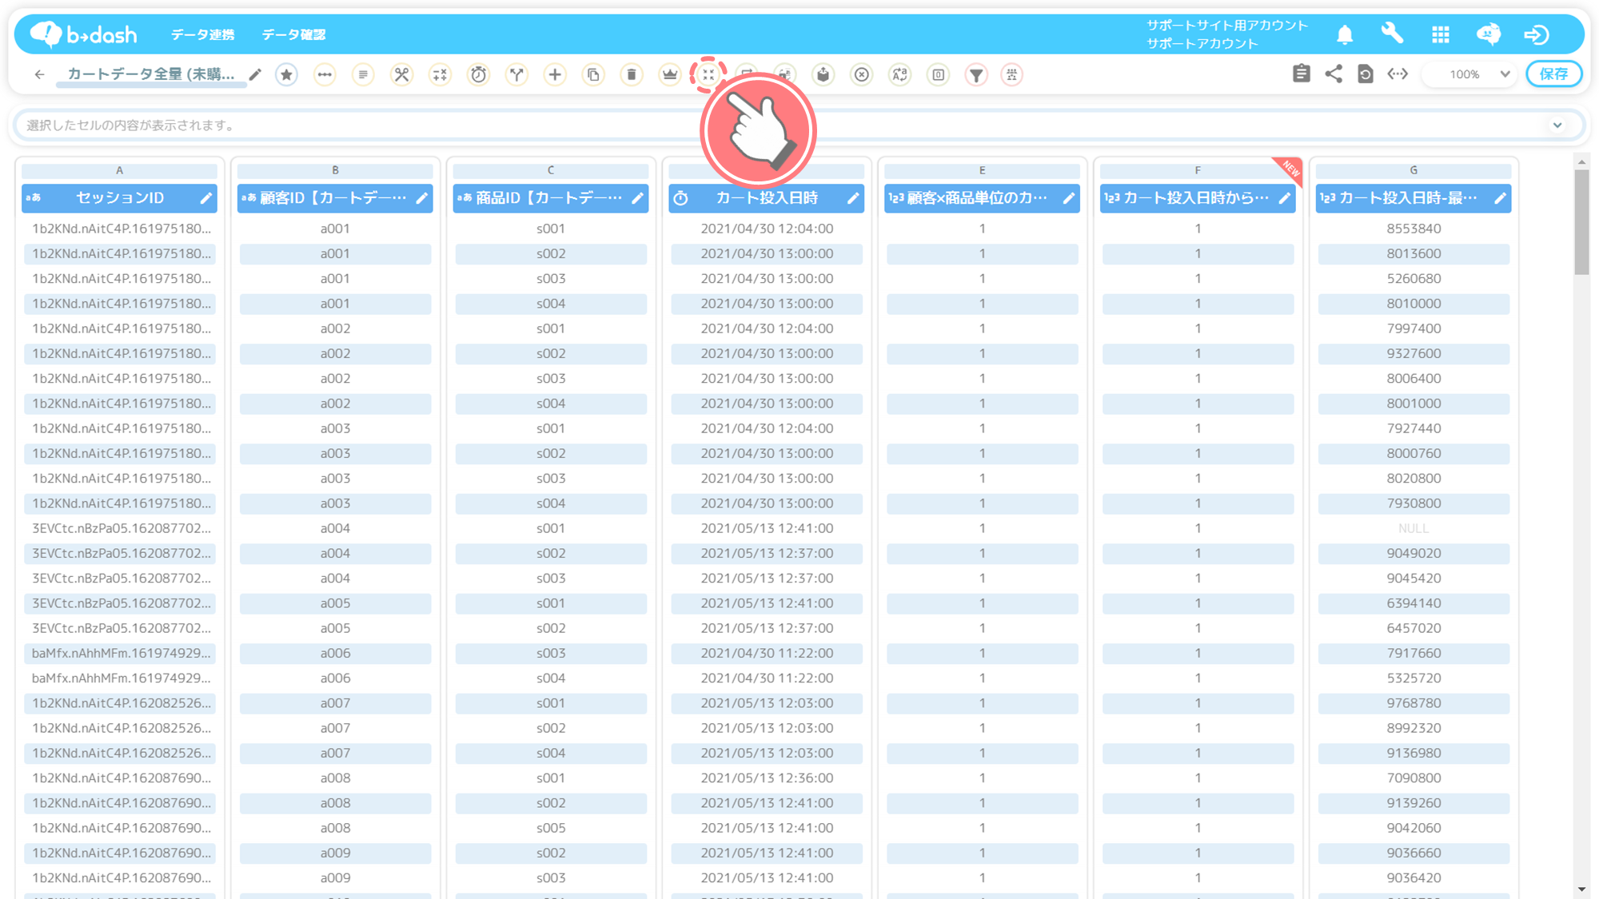Click the circled X toolbar icon

(x=862, y=74)
